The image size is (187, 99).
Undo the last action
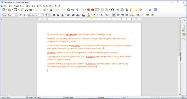(x=56, y=10)
